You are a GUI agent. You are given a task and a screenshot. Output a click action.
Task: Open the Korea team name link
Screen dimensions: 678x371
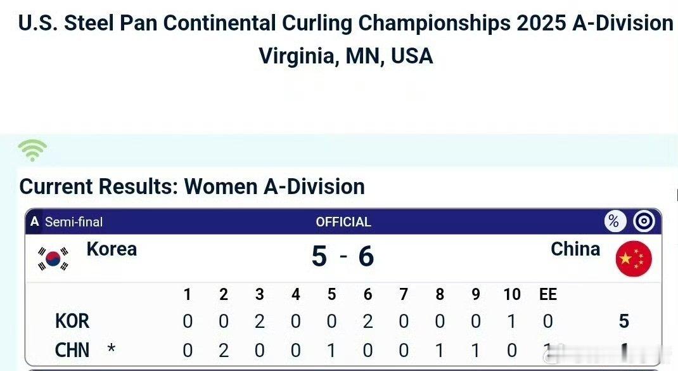(112, 249)
